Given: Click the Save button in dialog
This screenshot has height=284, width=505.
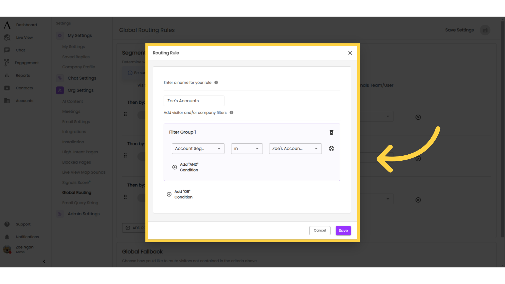Looking at the screenshot, I should click(x=343, y=230).
